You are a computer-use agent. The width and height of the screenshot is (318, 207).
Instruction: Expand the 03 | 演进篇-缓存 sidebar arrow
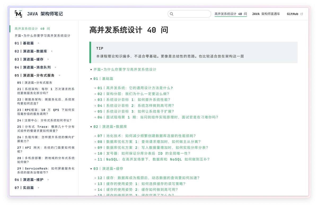click(48, 59)
